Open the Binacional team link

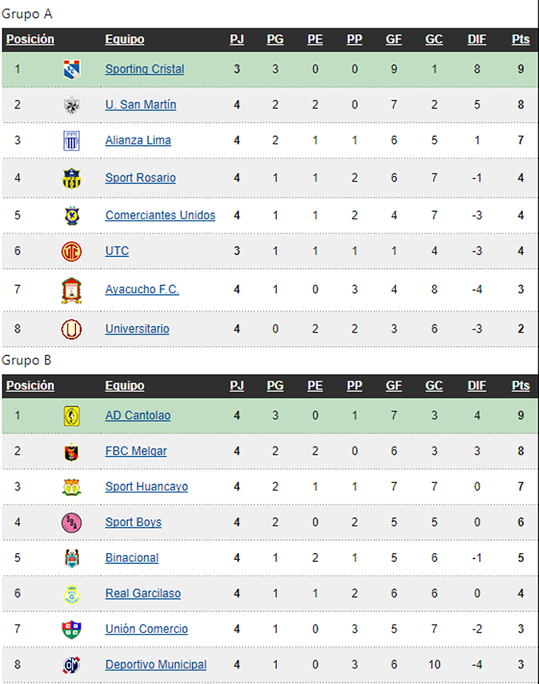click(x=132, y=558)
